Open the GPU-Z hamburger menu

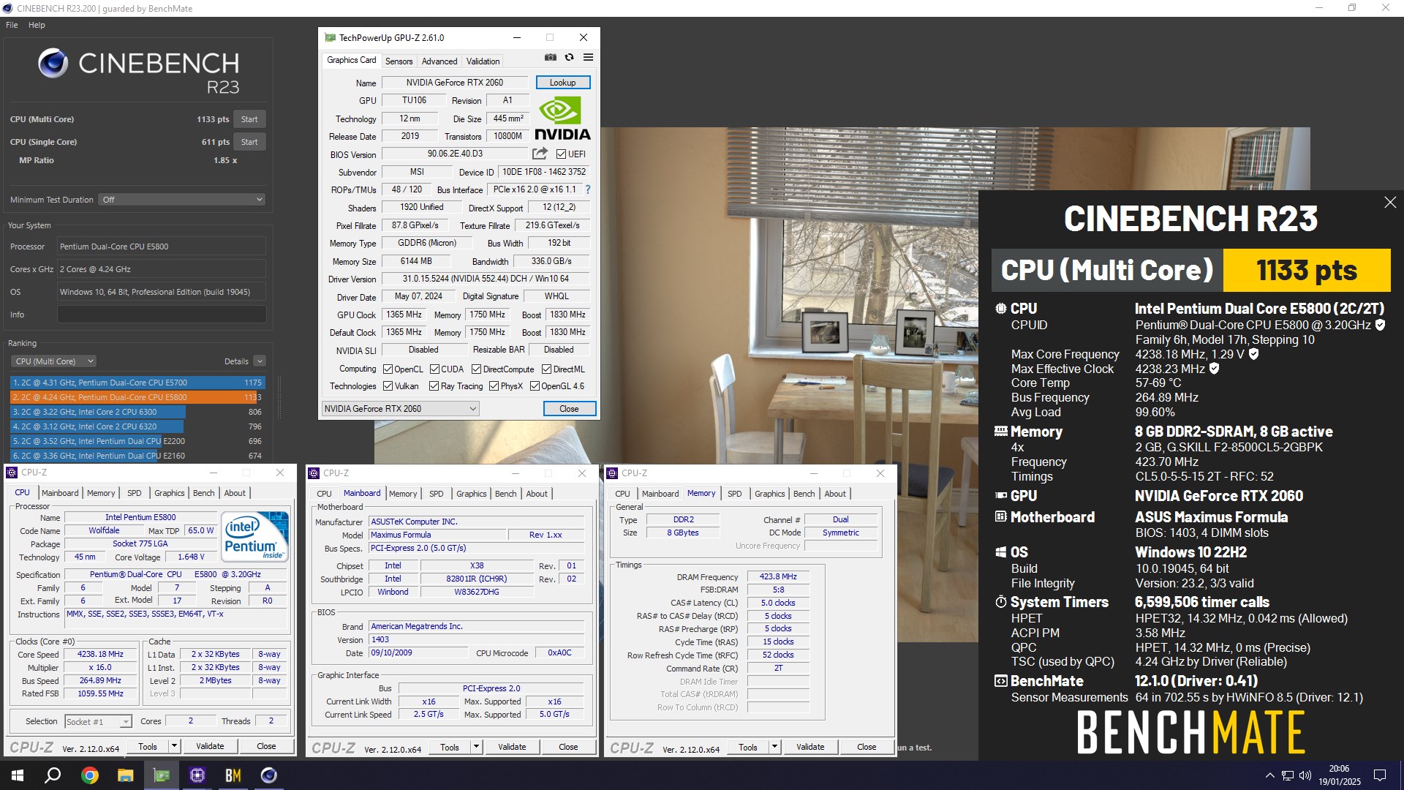(588, 58)
